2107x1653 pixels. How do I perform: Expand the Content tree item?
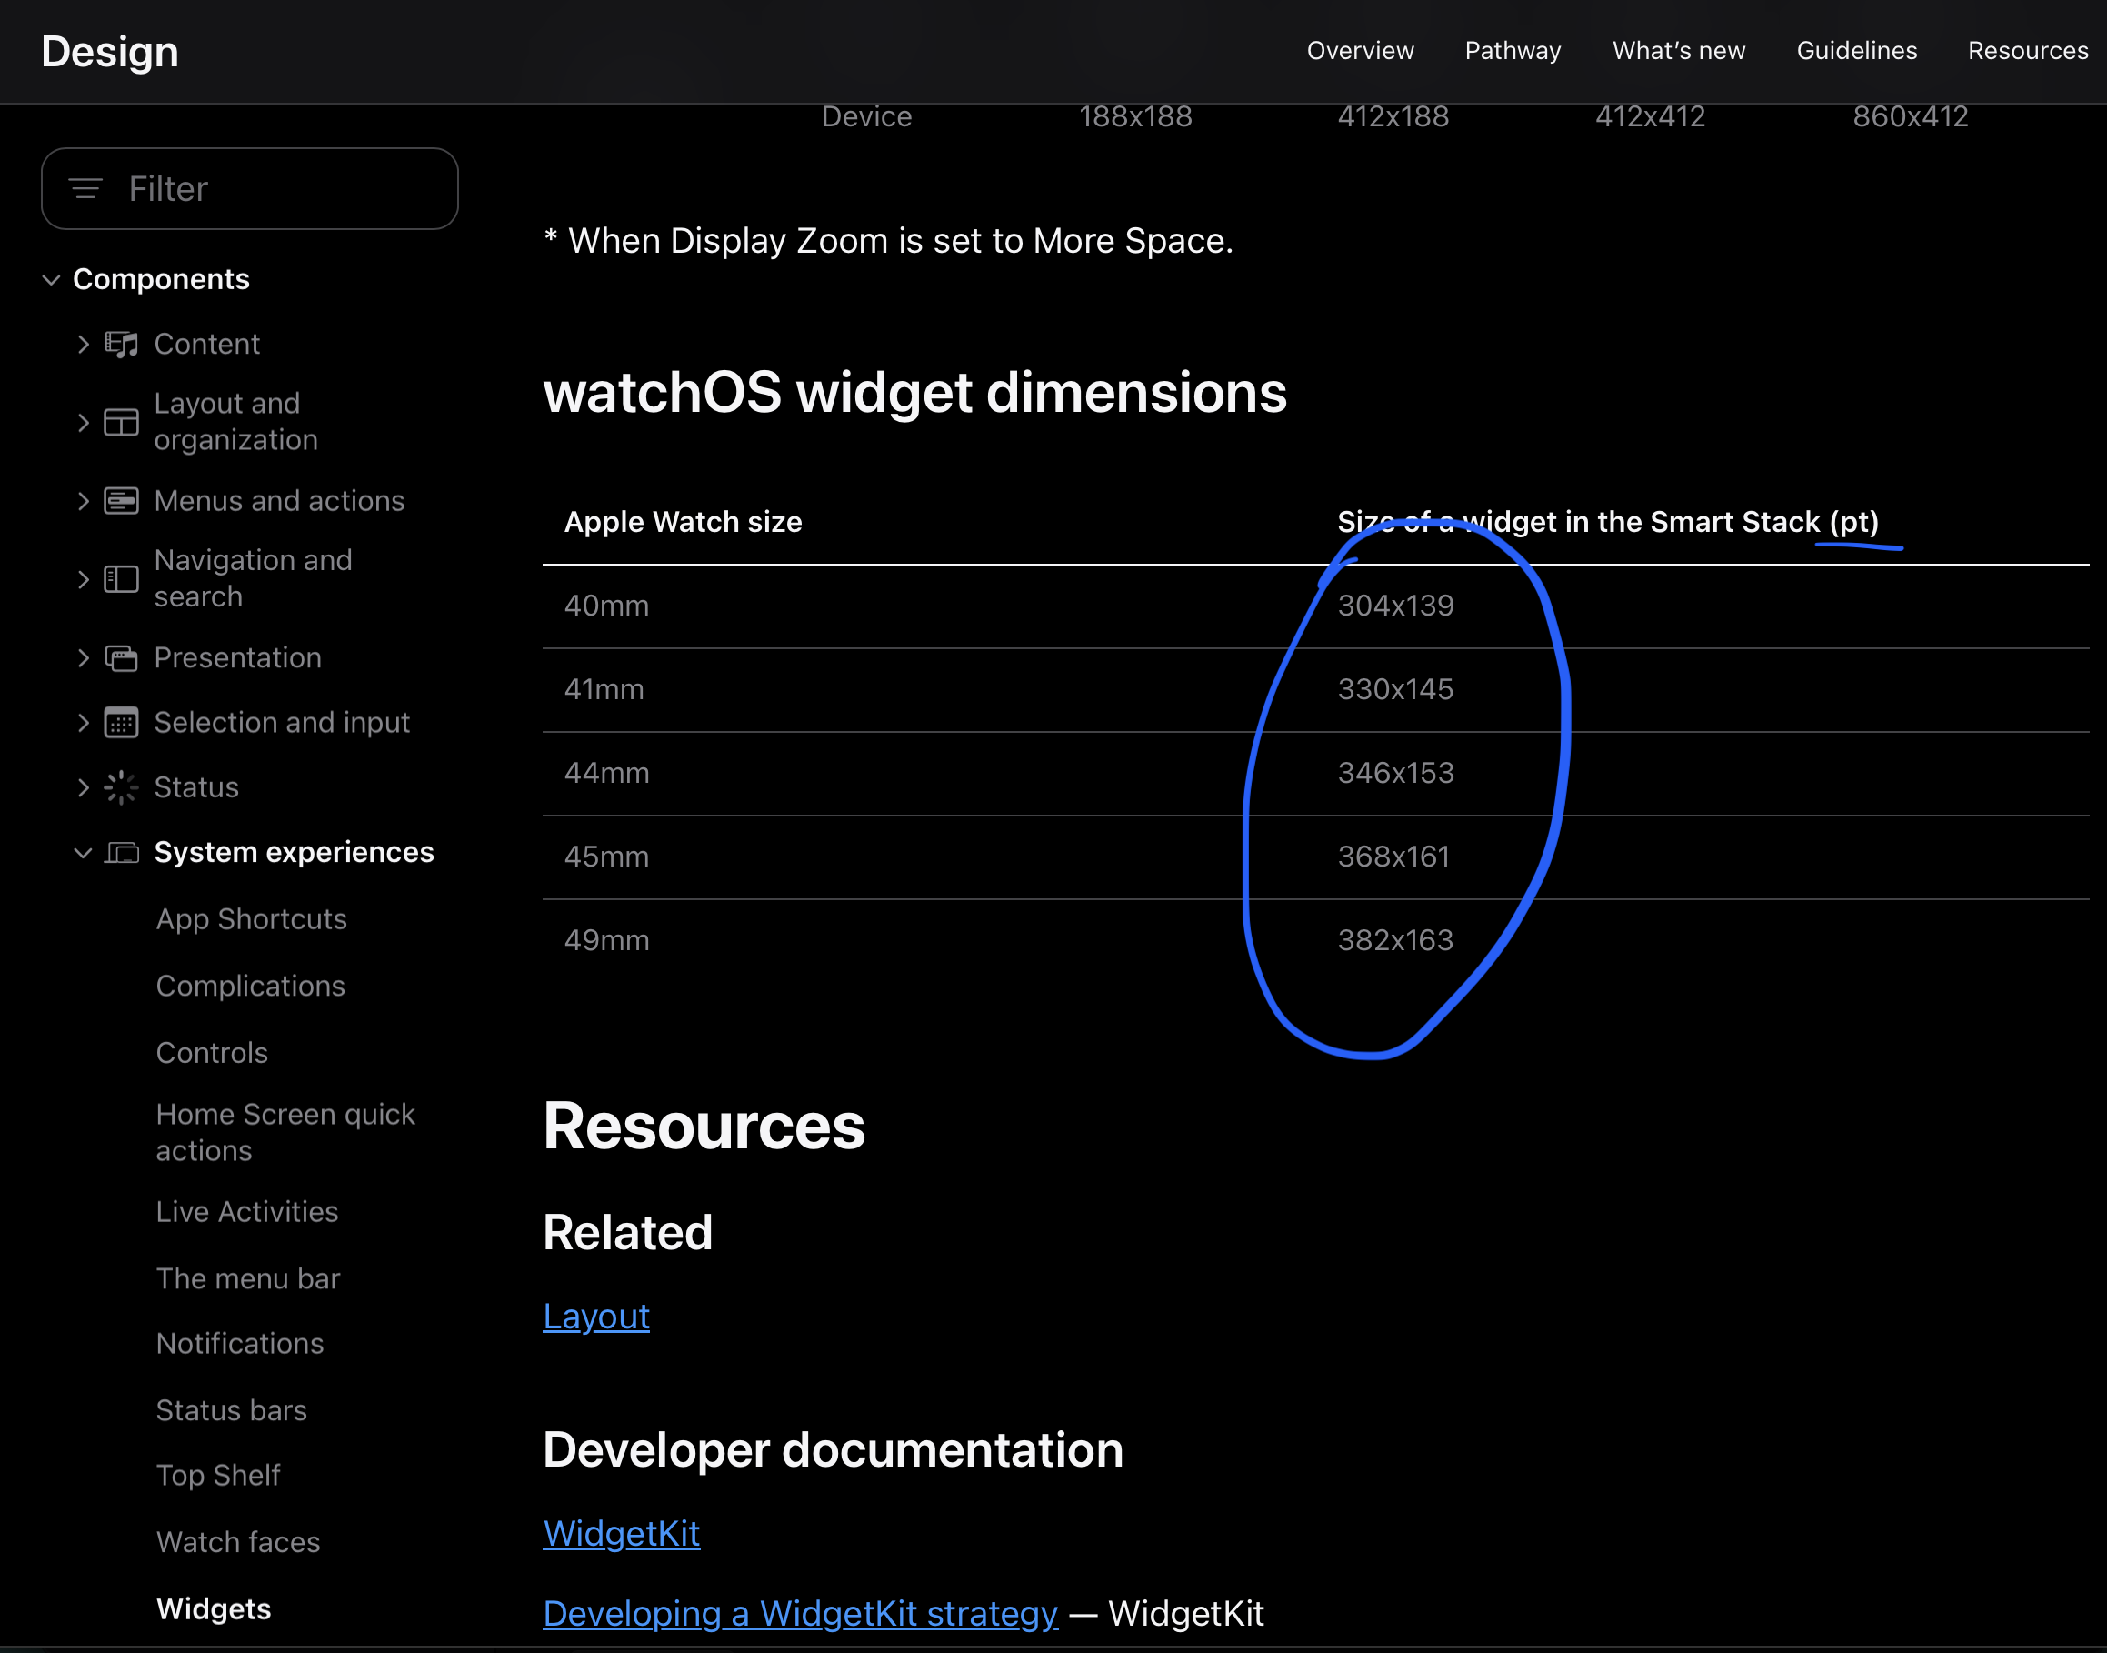(84, 345)
